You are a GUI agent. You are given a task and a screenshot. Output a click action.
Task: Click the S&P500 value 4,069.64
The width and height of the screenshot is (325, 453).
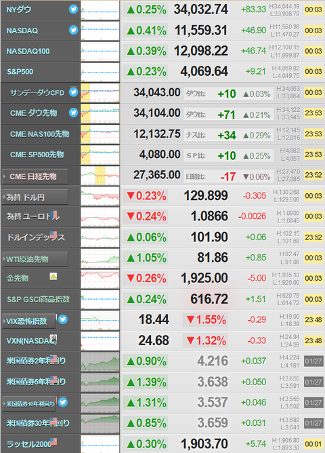(204, 71)
